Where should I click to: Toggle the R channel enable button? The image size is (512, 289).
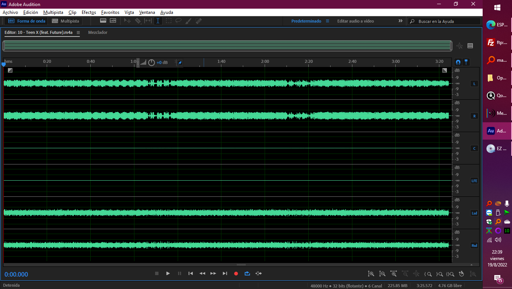pyautogui.click(x=474, y=116)
